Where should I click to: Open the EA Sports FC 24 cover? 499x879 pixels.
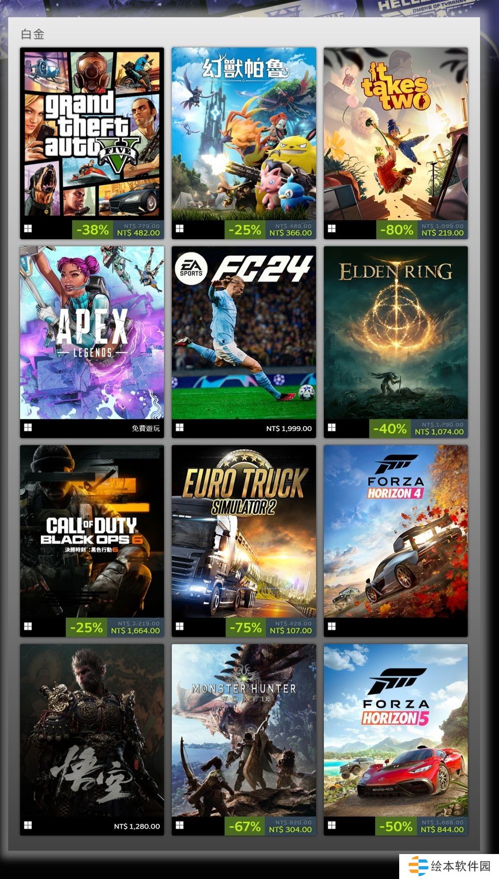pyautogui.click(x=244, y=333)
